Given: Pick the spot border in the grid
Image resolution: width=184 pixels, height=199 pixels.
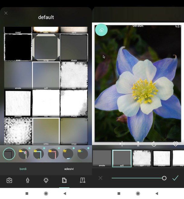Looking at the screenshot, I should point(74,76).
